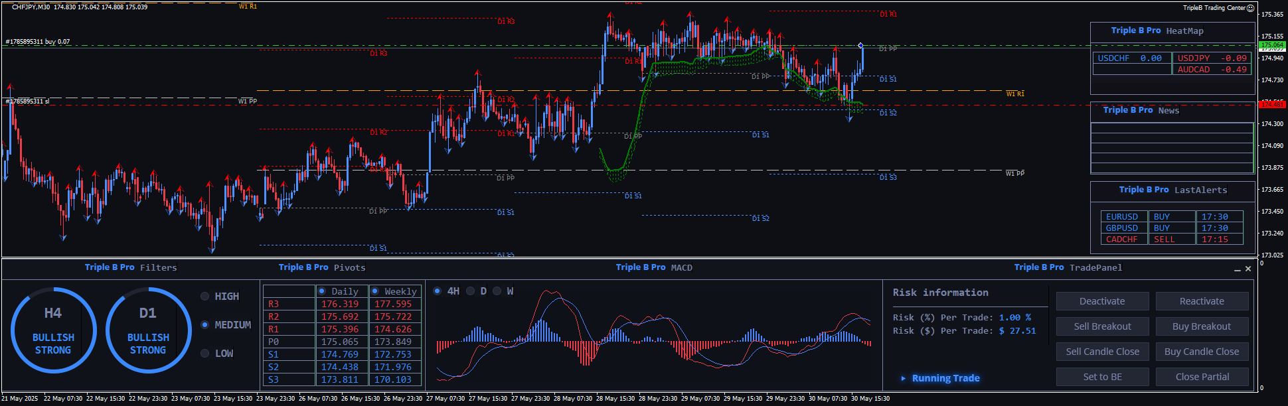The width and height of the screenshot is (1288, 406).
Task: Click the smiley icon beside TripleB Trading Center
Action: pos(1250,8)
